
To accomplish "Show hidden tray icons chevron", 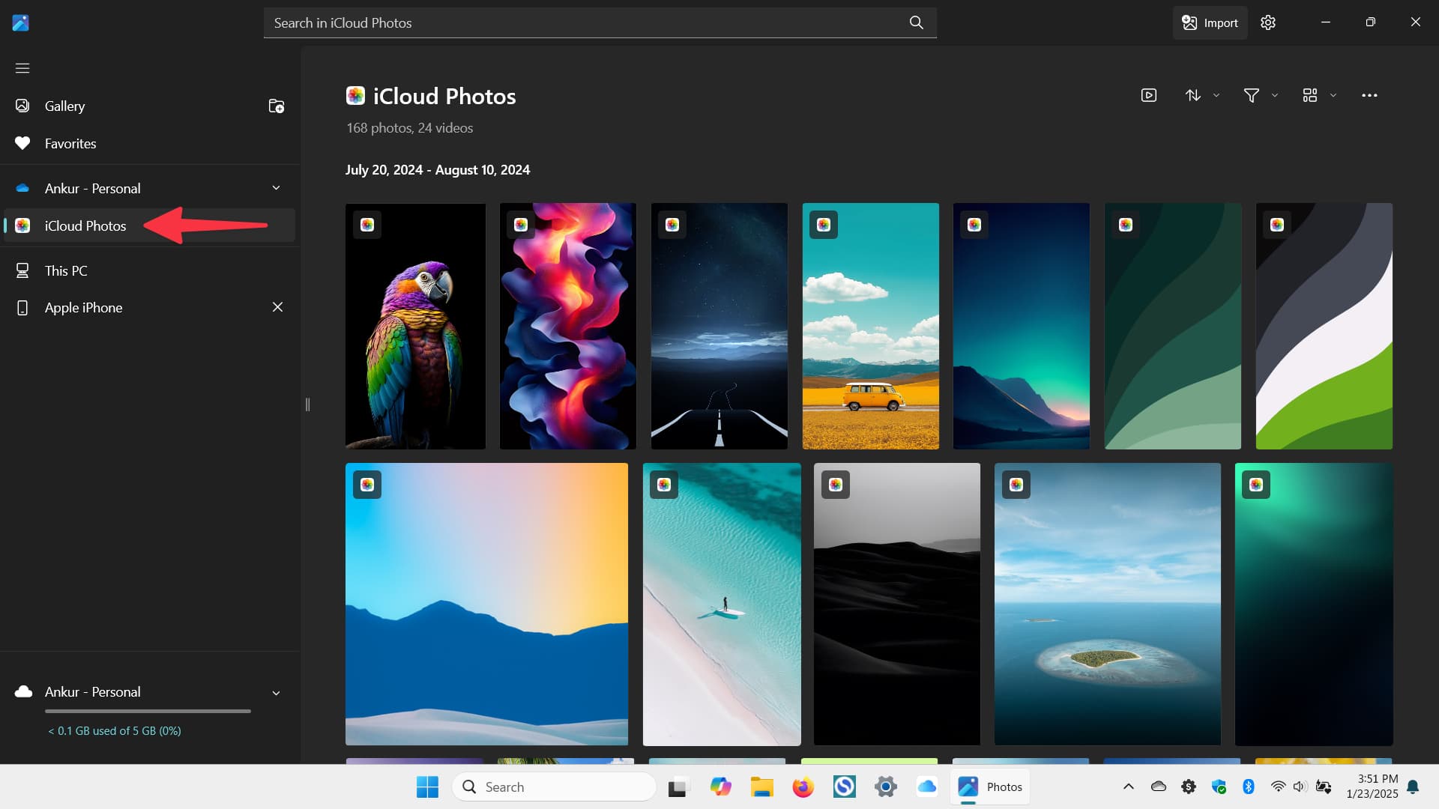I will click(1128, 787).
